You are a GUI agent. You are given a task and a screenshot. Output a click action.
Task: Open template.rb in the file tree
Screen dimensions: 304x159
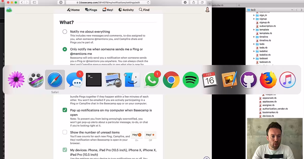coord(265,33)
